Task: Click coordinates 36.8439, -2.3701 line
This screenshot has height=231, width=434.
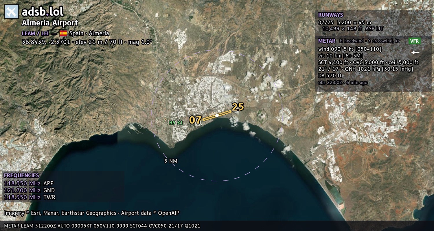Action: click(87, 42)
